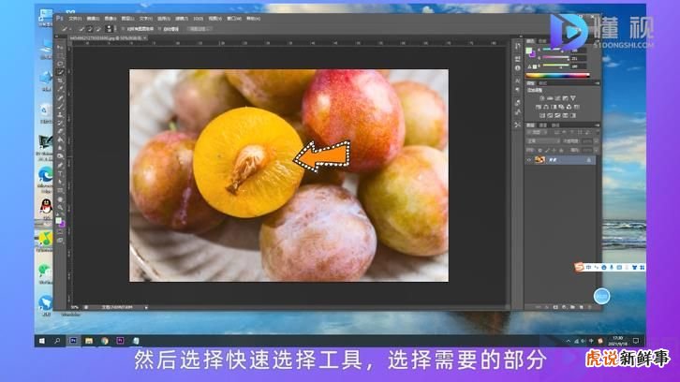Add a Hue/Saturation adjustment
The height and width of the screenshot is (382, 680).
pos(538,107)
